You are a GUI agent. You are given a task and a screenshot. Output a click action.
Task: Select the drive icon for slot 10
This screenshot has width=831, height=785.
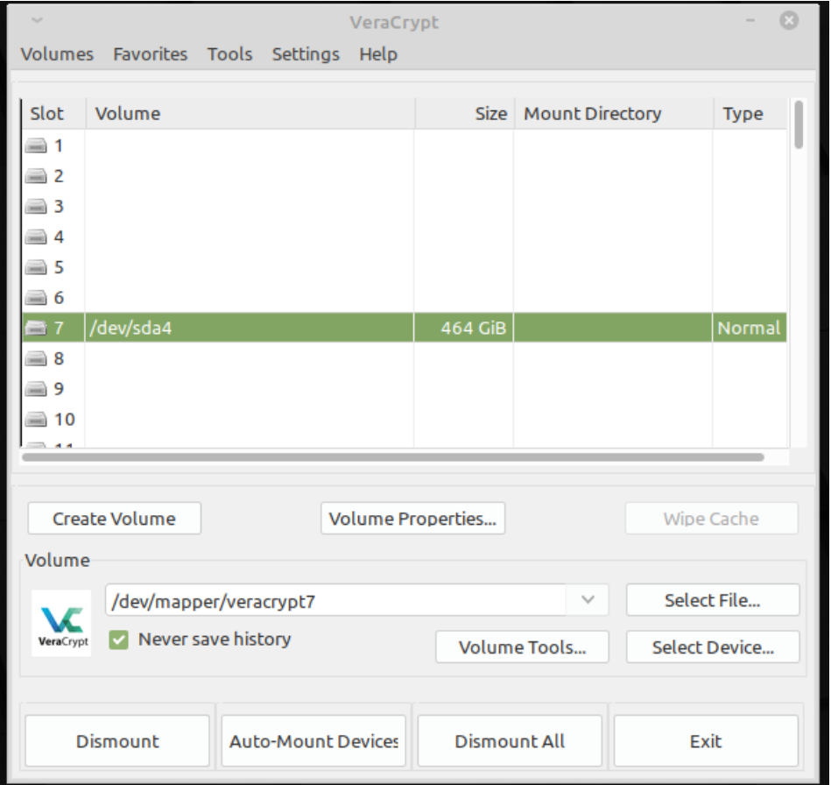(36, 420)
